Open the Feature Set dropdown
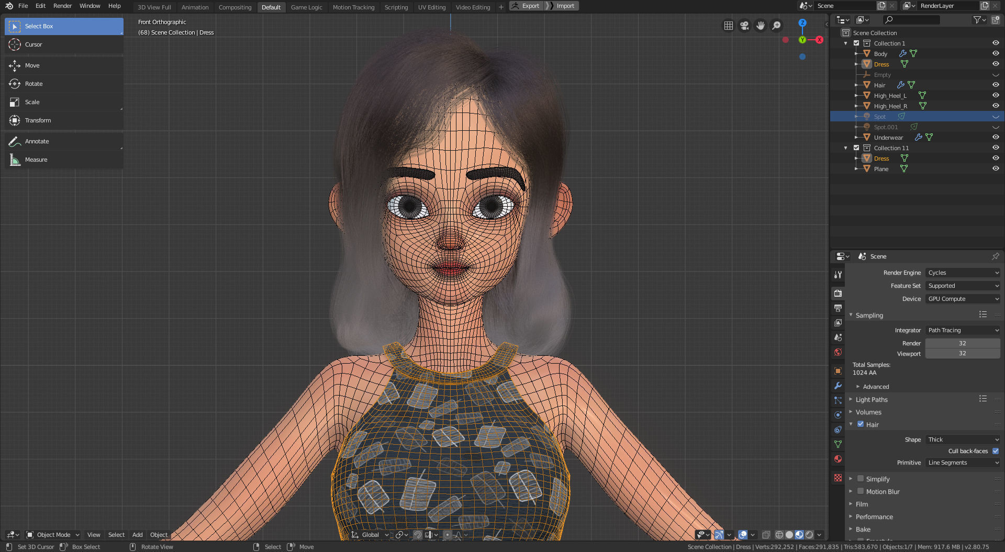The height and width of the screenshot is (552, 1005). (x=963, y=286)
